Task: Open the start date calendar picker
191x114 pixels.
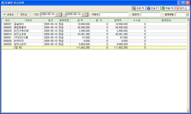Action: tap(60, 15)
